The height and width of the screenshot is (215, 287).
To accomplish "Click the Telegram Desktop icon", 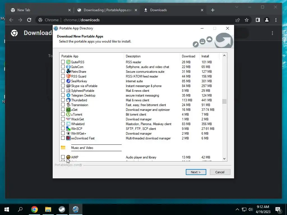I will click(68, 95).
